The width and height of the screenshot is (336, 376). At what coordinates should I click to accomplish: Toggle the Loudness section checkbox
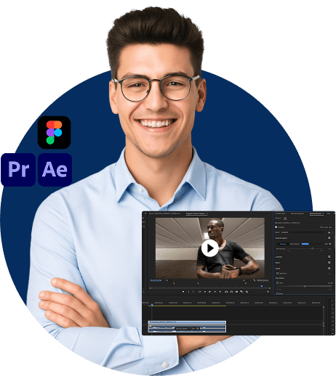(329, 257)
